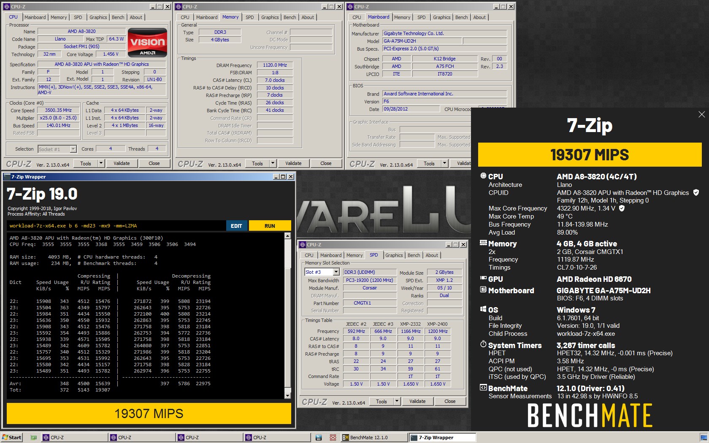Click the Motherboard section icon in BenchMate panel
709x443 pixels.
[483, 290]
